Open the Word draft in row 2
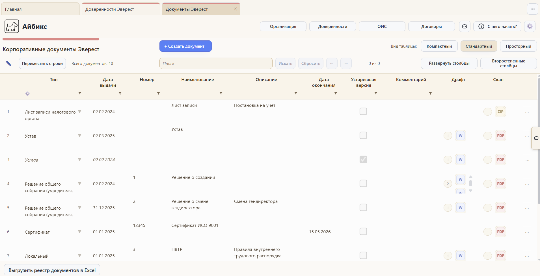 tap(460, 136)
